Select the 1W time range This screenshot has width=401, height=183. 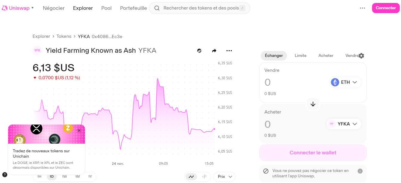64,176
